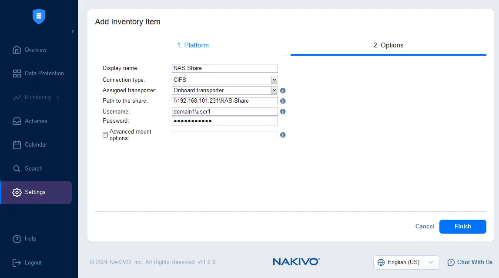Select the 2. Options step tab
499x278 pixels.
click(388, 45)
